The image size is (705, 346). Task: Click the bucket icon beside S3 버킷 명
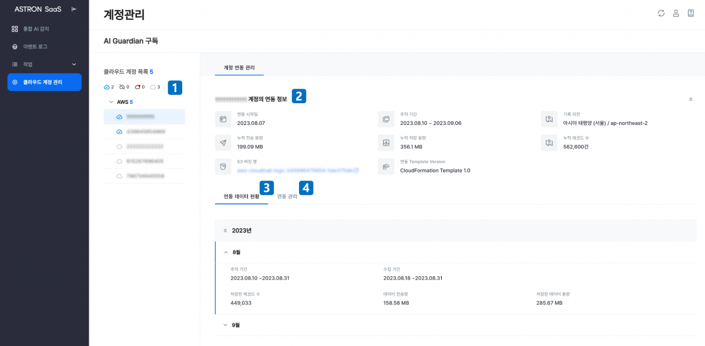[223, 167]
